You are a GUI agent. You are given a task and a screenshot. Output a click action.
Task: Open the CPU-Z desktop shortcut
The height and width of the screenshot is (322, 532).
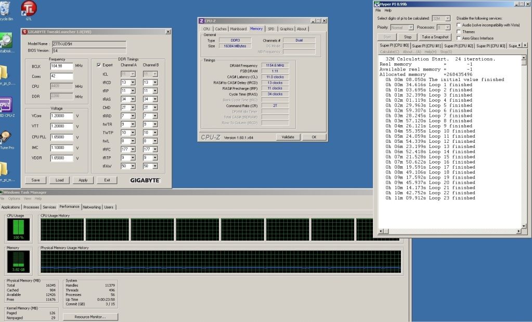click(5, 105)
